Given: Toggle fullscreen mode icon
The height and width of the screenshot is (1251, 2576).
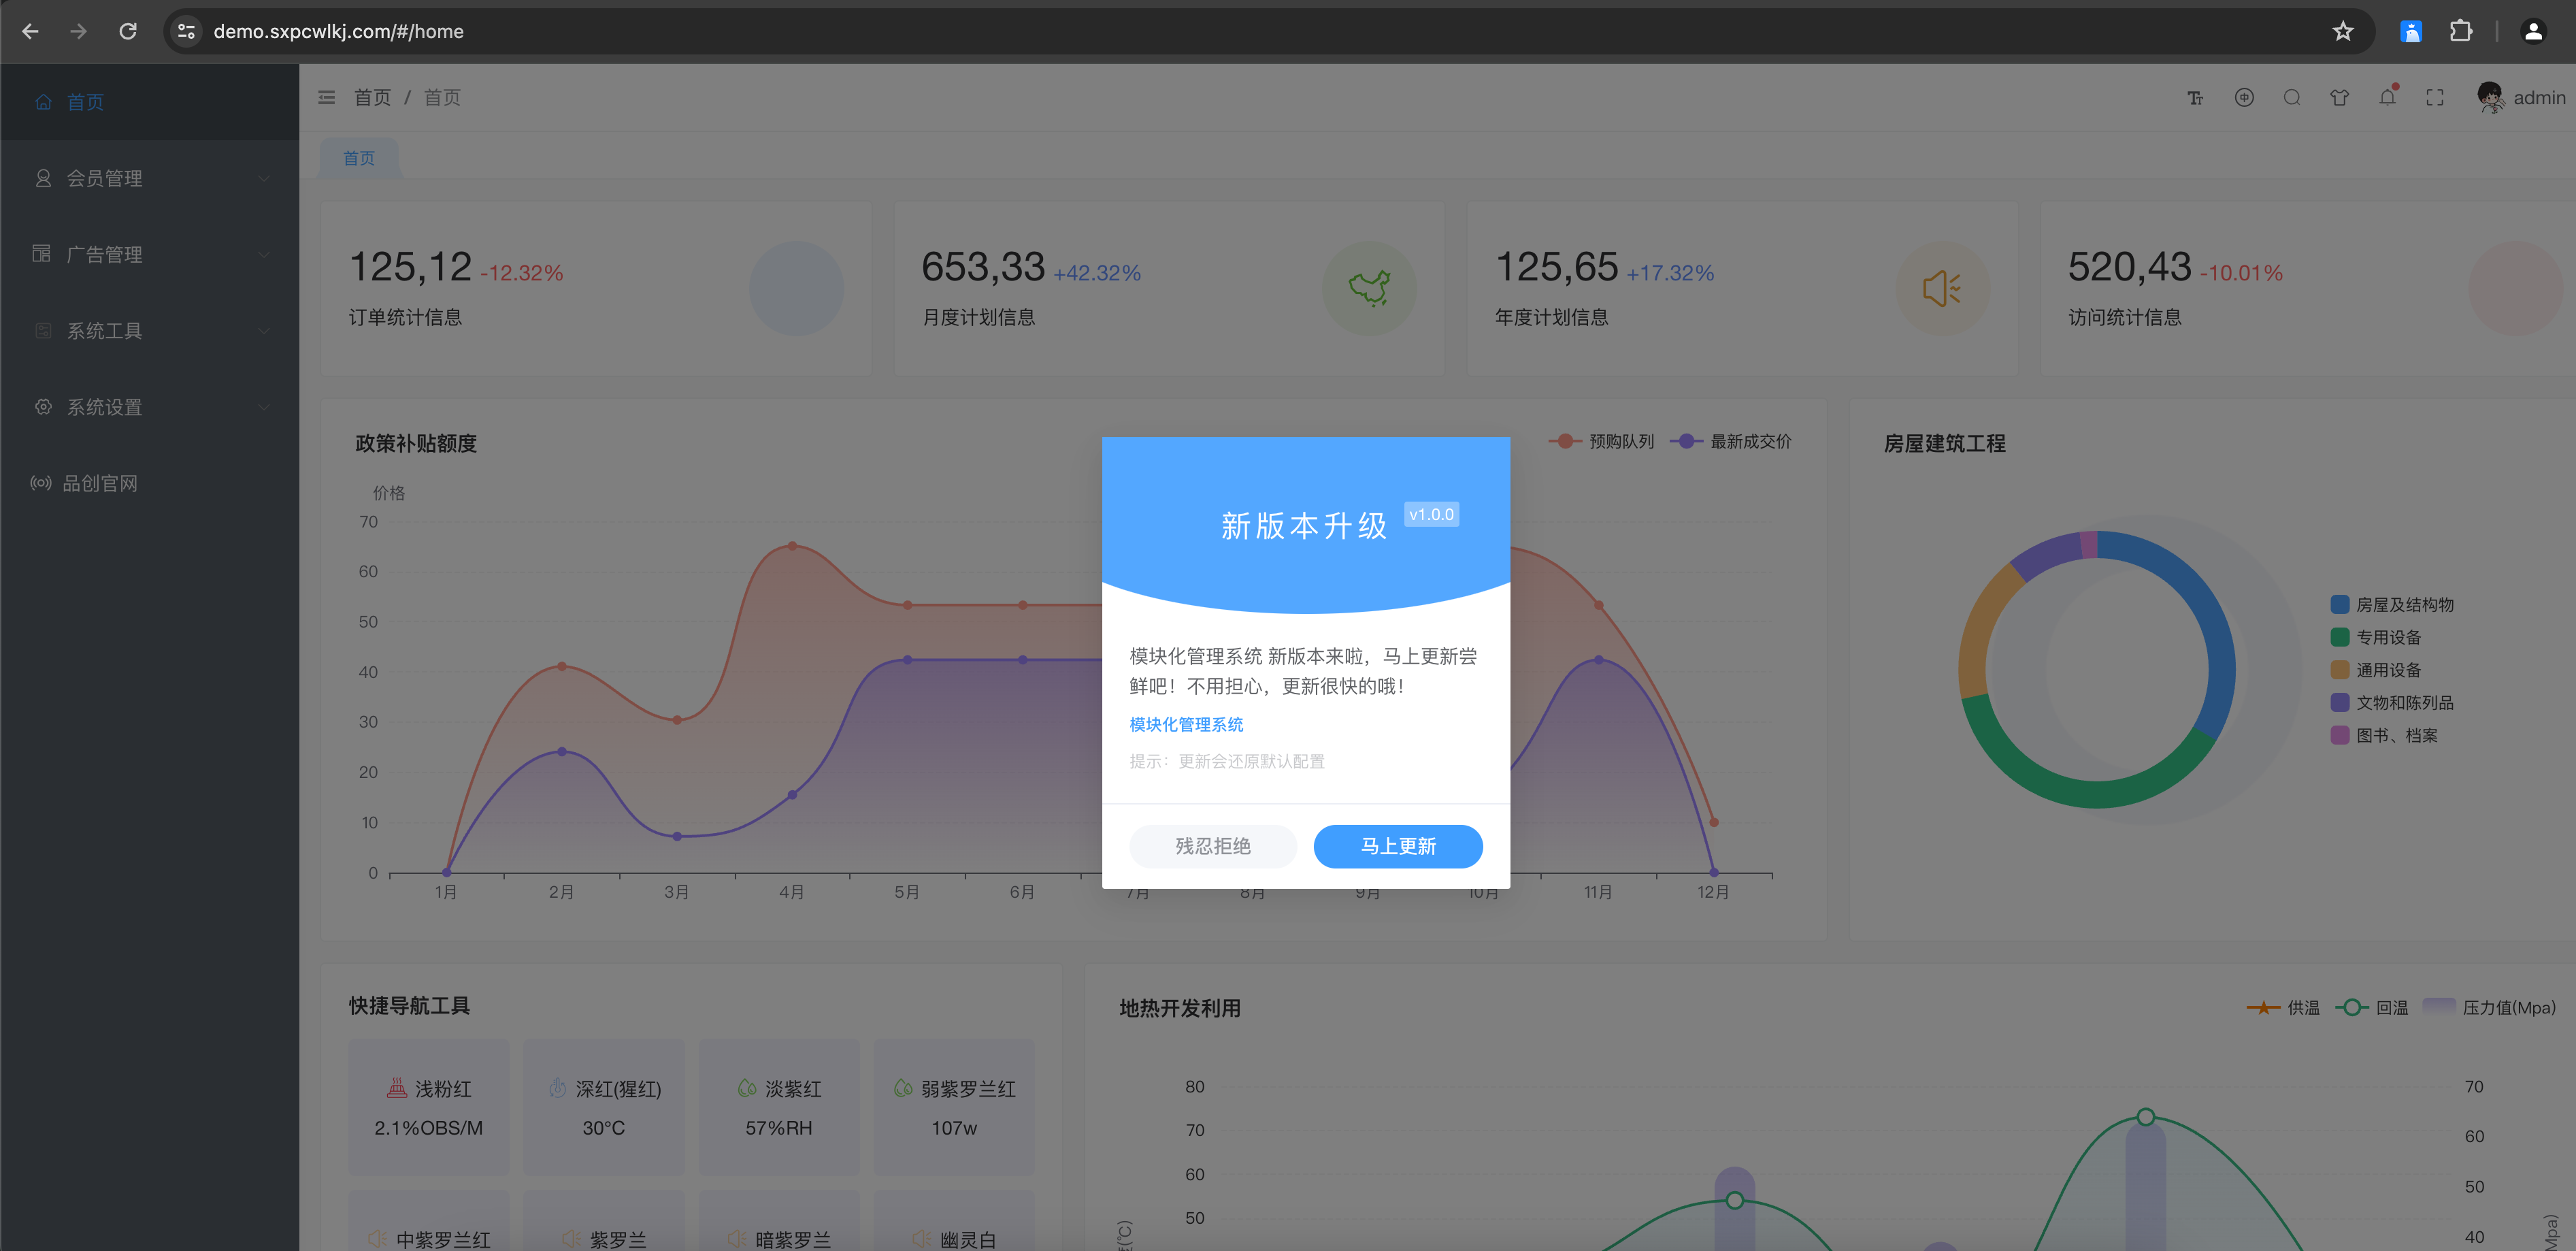Looking at the screenshot, I should [2435, 98].
